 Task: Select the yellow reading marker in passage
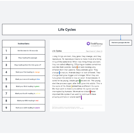[72, 86]
